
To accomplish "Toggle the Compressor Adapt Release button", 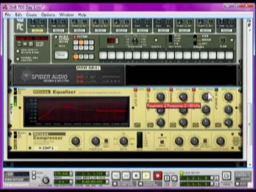I will click(205, 141).
